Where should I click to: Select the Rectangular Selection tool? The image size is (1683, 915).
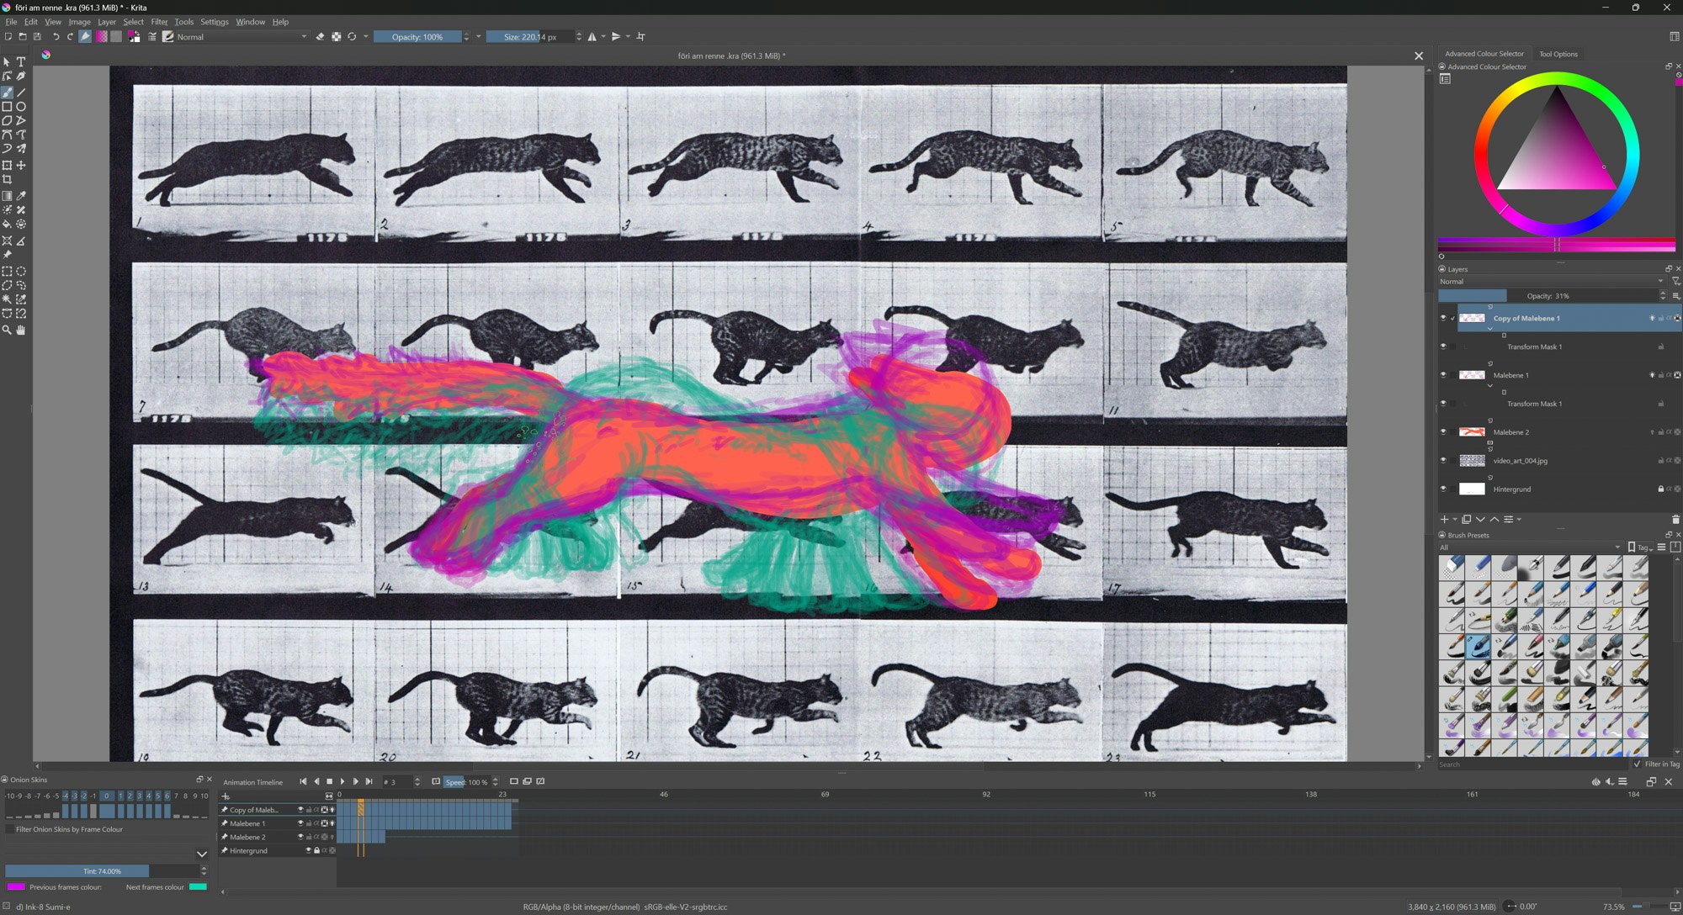coord(7,271)
